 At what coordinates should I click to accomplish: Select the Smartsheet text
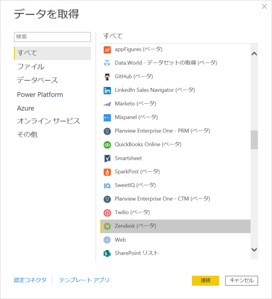128,158
